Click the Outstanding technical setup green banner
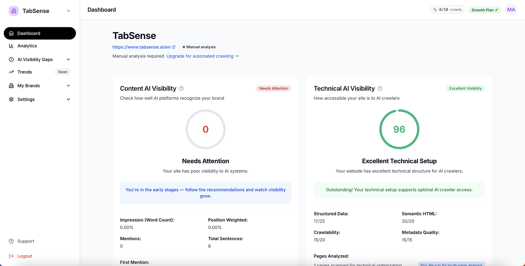Image resolution: width=525 pixels, height=266 pixels. (399, 190)
